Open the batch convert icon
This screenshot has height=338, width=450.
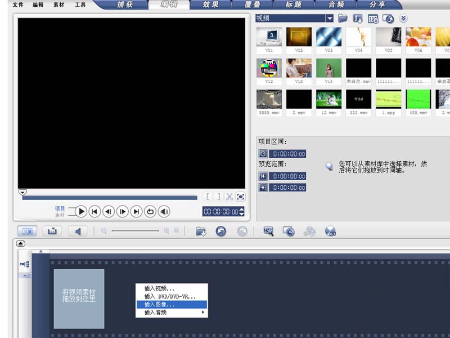[x=289, y=231]
